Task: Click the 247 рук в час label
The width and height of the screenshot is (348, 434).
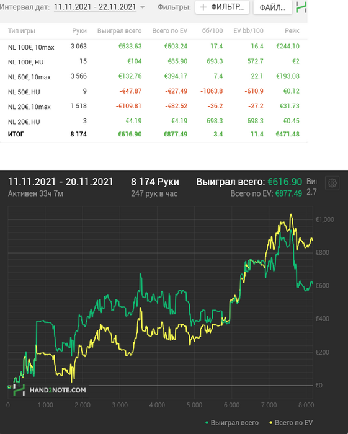Action: click(154, 193)
